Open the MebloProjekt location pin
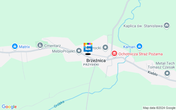This screenshot has height=110, width=176. coord(79,51)
